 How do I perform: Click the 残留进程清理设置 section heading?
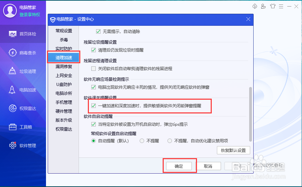100,60
